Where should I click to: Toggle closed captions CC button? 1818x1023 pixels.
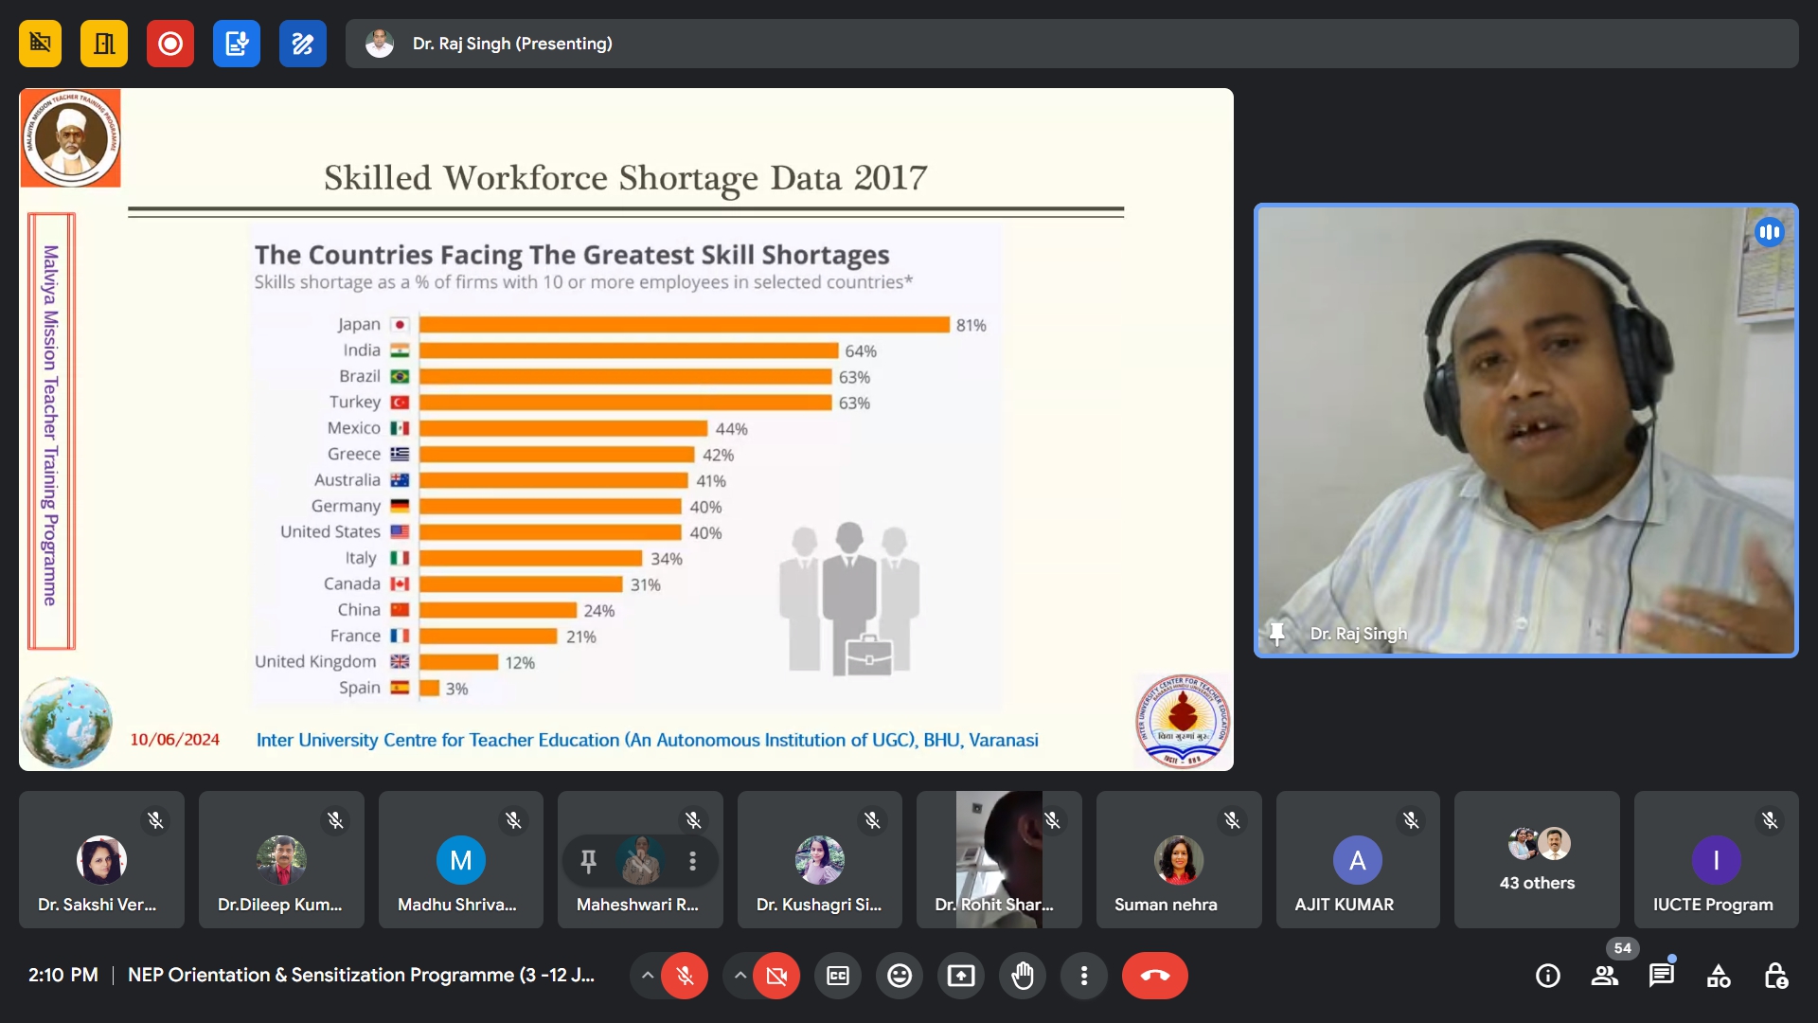tap(838, 976)
